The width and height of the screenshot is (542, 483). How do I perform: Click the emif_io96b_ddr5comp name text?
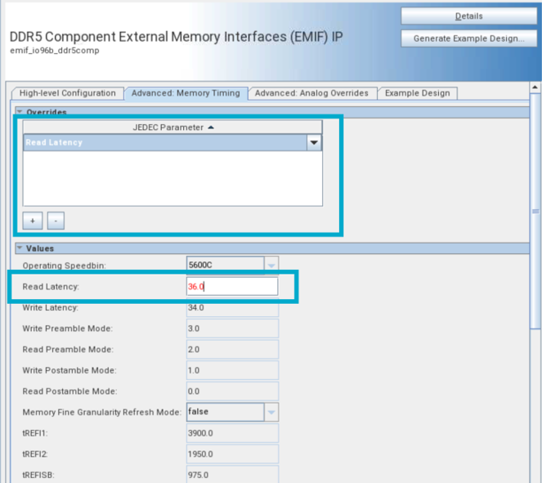tap(55, 51)
